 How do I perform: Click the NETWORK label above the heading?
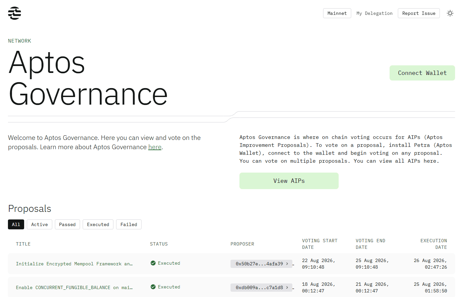[x=20, y=41]
